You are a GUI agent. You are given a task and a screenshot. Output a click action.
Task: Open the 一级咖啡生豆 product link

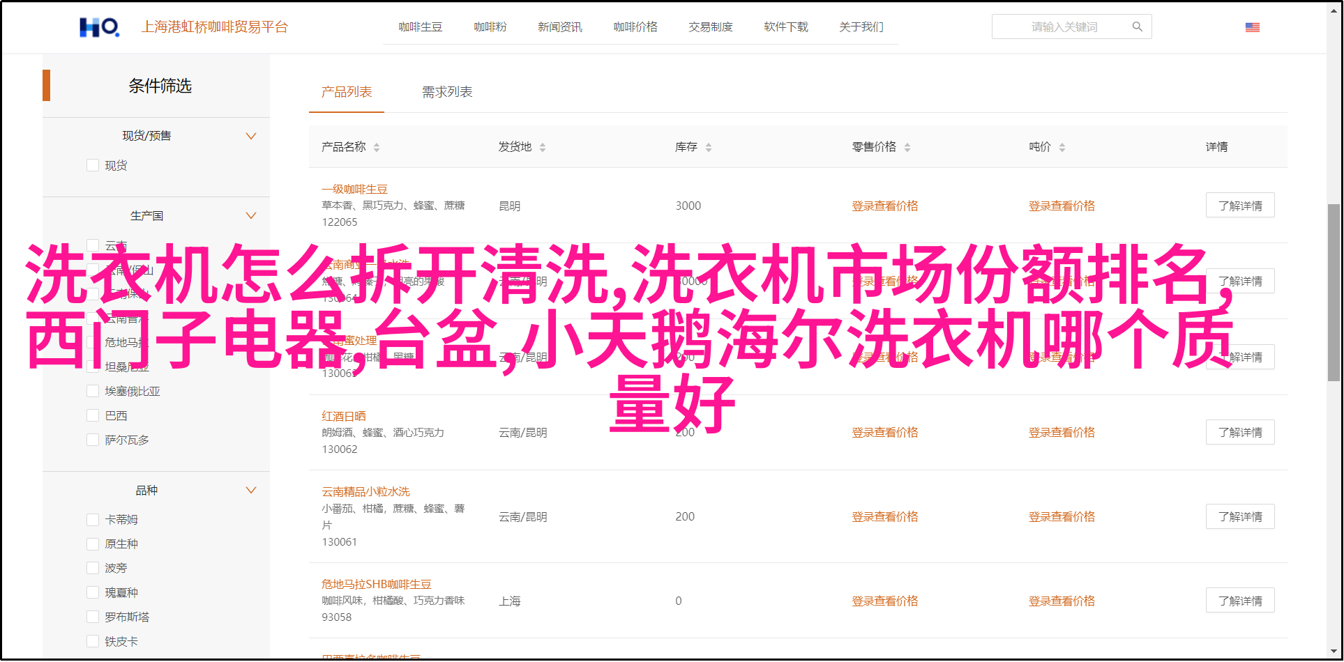click(354, 190)
